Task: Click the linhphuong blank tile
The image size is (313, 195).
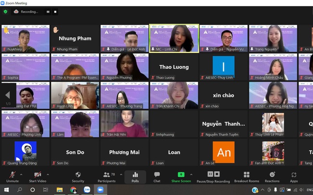Action: (x=174, y=124)
